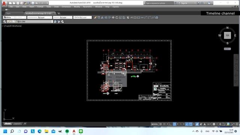
Task: Select the Fillet tool
Action: pyautogui.click(x=149, y=18)
